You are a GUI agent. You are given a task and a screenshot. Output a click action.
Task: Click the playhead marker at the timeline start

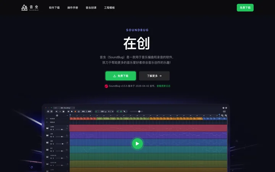(x=70, y=115)
